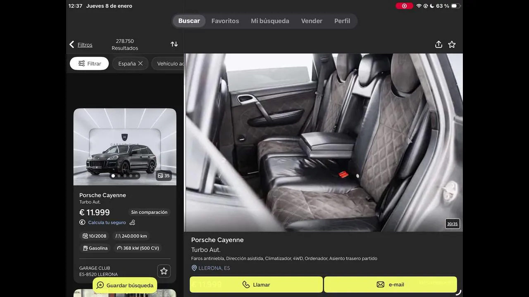The width and height of the screenshot is (529, 297).
Task: Tap the 10/2008 registration date chip
Action: [x=94, y=236]
